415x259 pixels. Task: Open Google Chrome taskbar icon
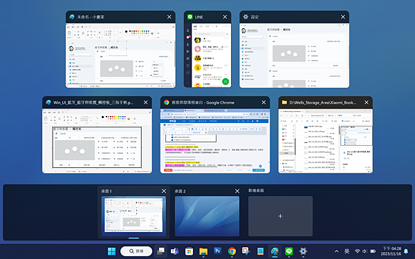[x=232, y=251]
